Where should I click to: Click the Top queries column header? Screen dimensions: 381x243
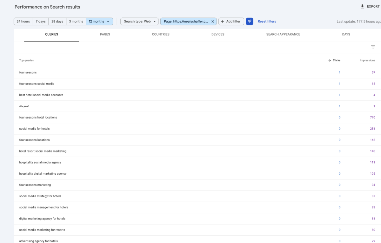26,60
